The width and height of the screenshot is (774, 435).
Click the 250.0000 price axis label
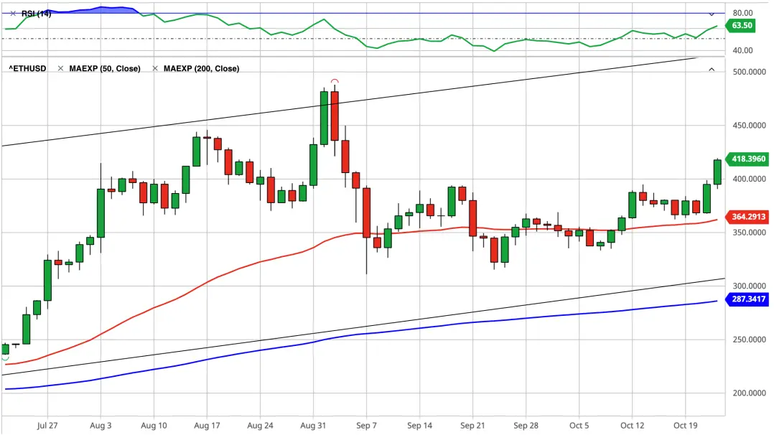(x=750, y=340)
